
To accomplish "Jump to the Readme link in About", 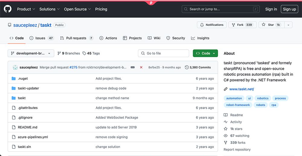I will [233, 115].
